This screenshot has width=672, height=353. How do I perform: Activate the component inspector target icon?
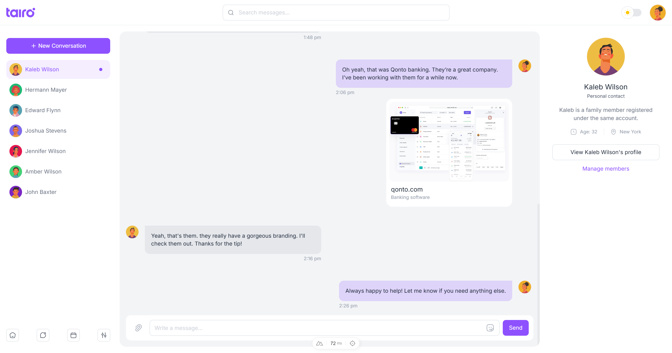353,343
